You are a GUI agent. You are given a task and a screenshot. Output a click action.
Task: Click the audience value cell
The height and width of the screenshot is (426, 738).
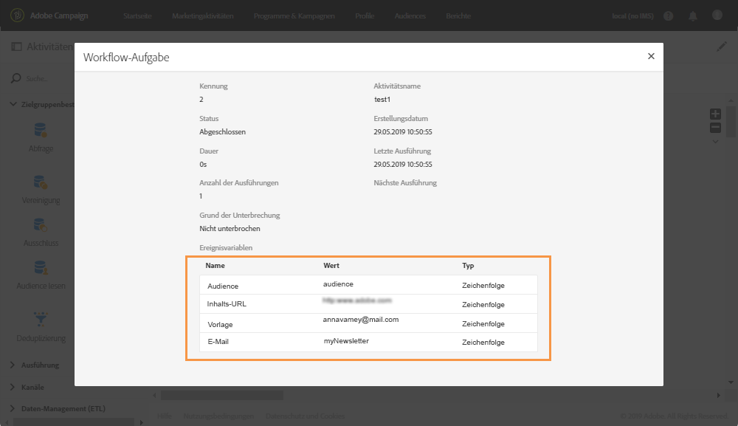click(338, 284)
